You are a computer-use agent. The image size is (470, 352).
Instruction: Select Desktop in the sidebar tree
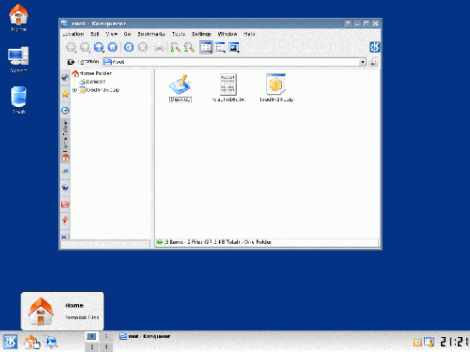point(96,82)
